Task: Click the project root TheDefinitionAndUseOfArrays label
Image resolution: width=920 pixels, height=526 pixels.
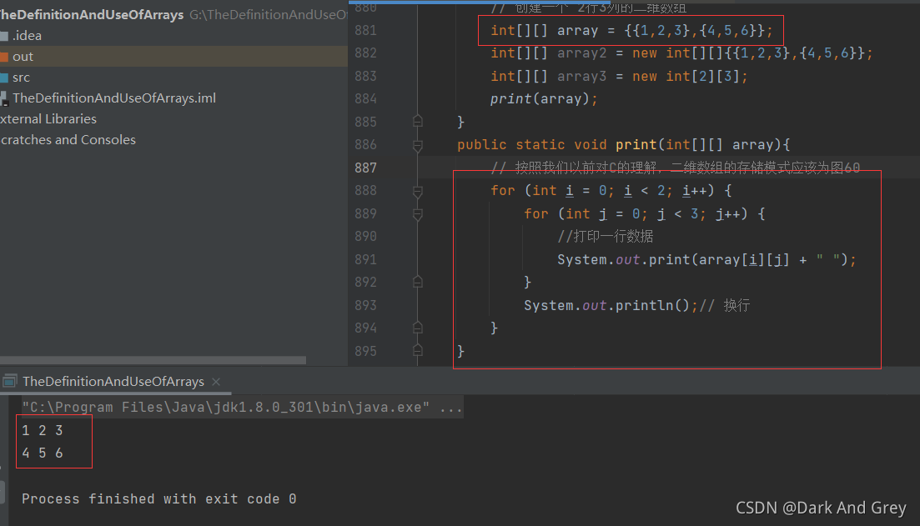Action: point(92,15)
